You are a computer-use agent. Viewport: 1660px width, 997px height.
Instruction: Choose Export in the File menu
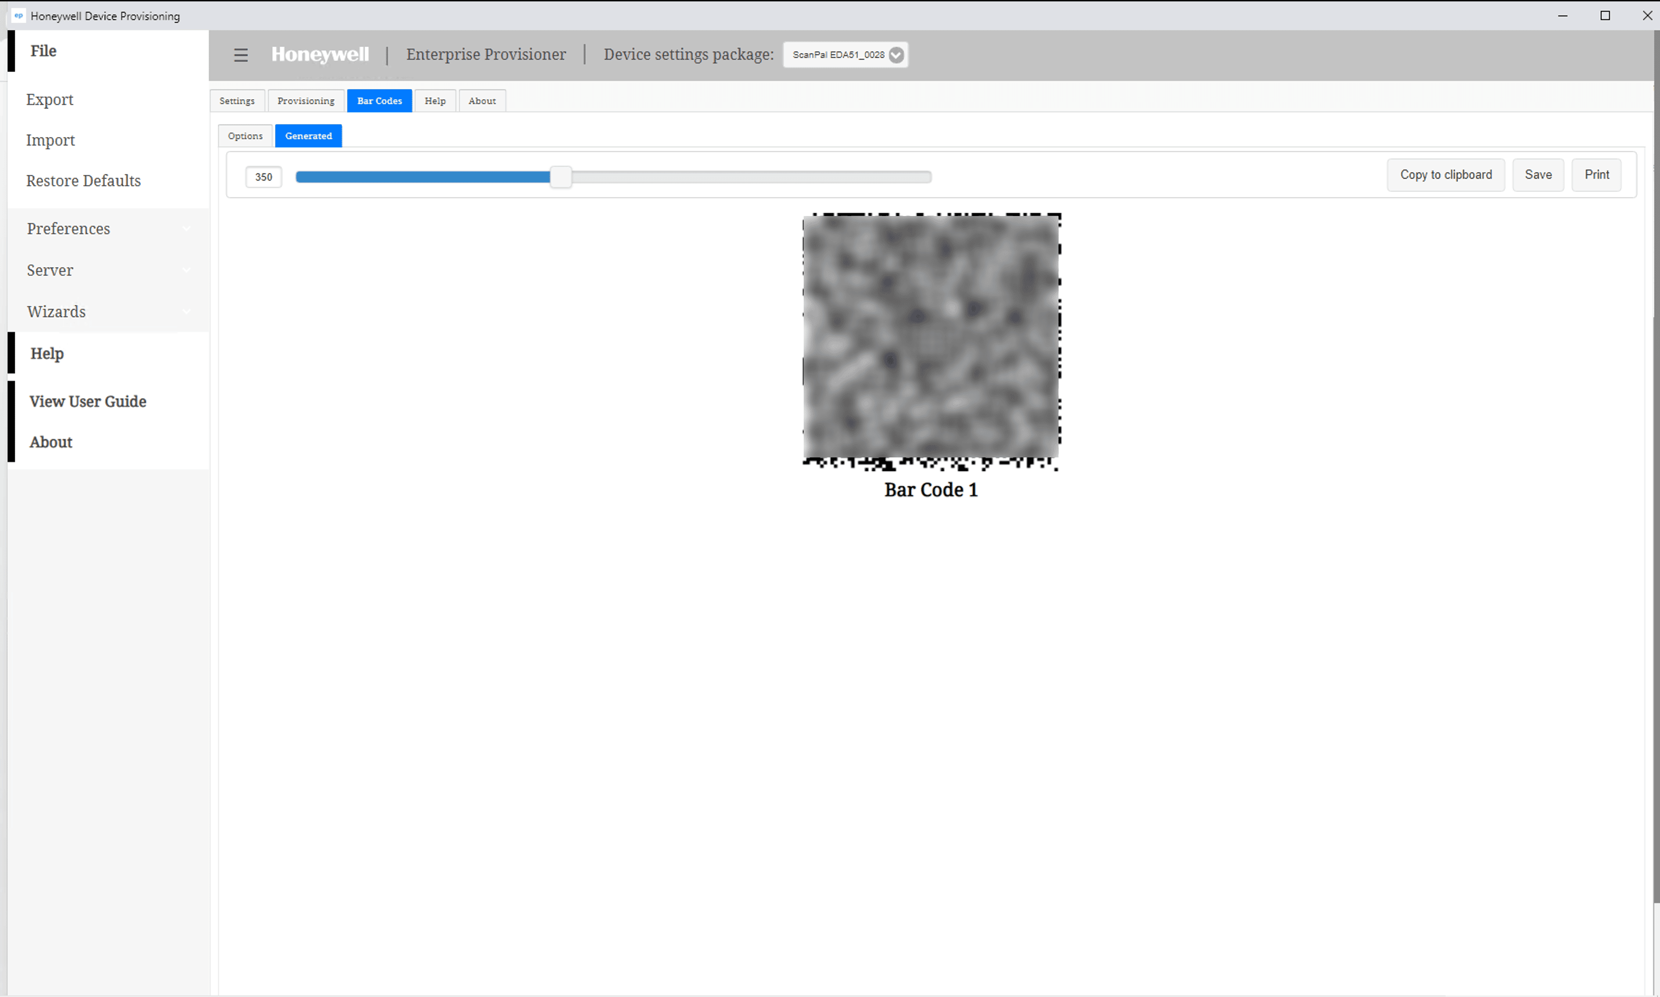[50, 99]
